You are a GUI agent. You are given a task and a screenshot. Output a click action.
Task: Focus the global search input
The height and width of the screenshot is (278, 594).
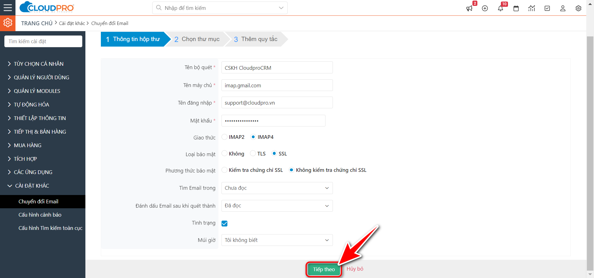(x=220, y=8)
